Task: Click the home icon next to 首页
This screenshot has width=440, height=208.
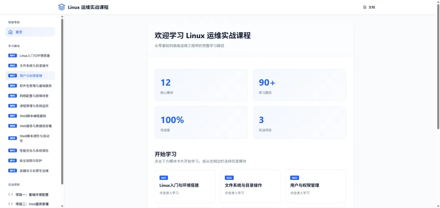Action: (10, 32)
